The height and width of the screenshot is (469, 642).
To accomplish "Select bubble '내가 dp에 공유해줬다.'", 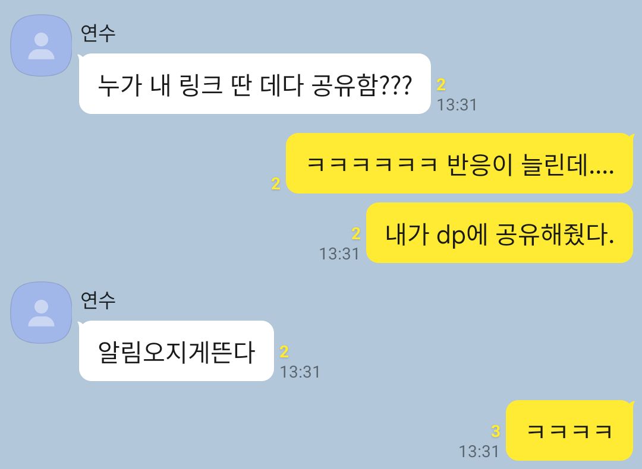I will pos(499,233).
